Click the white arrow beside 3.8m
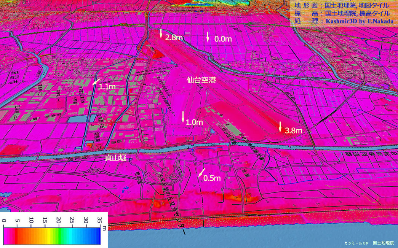Viewport: 398px width, 248px height. pyautogui.click(x=280, y=127)
